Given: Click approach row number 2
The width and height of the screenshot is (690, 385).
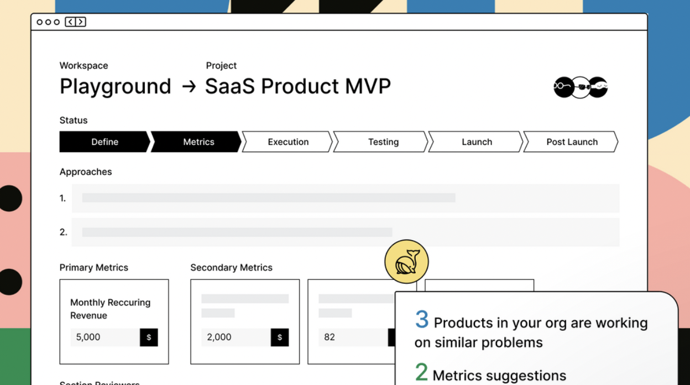Looking at the screenshot, I should click(x=346, y=232).
